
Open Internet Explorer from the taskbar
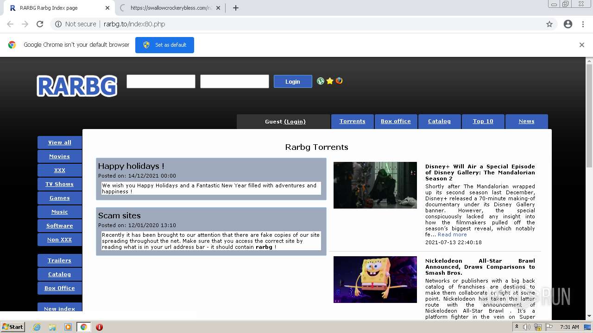(x=37, y=327)
